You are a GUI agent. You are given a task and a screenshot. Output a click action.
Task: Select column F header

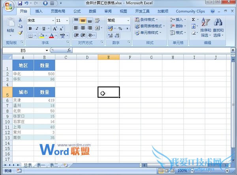point(130,57)
